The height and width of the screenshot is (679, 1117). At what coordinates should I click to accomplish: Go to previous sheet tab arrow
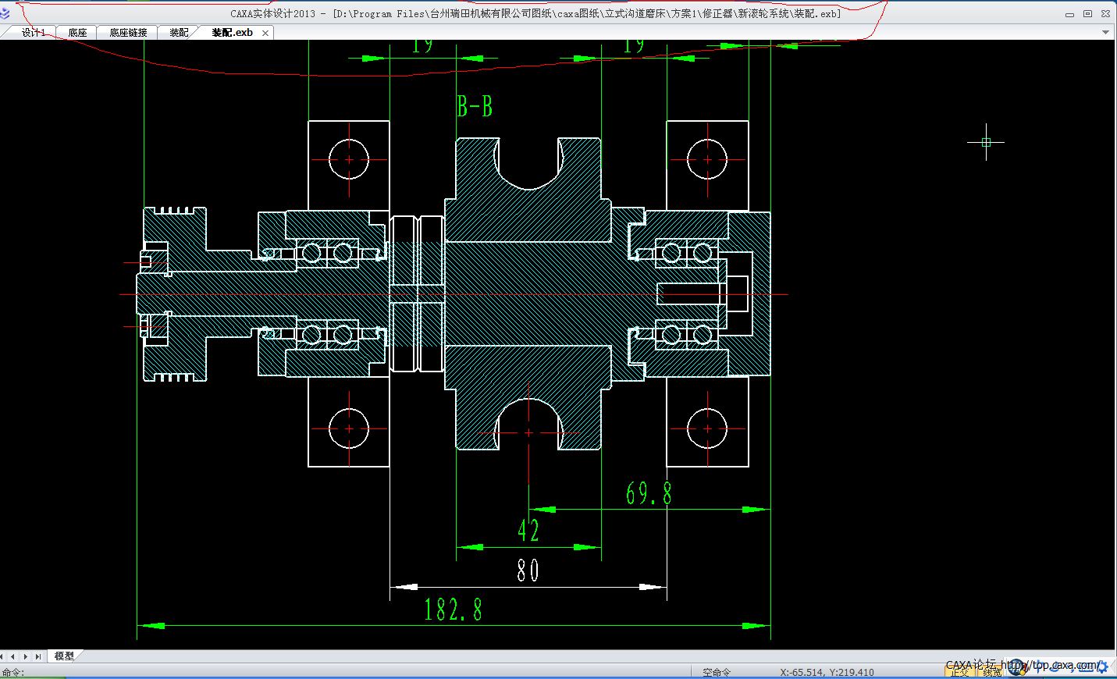coord(13,657)
